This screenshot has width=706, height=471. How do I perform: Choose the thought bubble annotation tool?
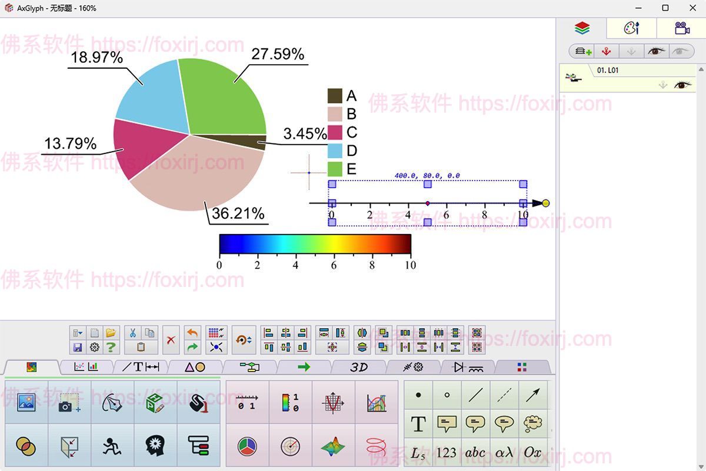(x=532, y=423)
